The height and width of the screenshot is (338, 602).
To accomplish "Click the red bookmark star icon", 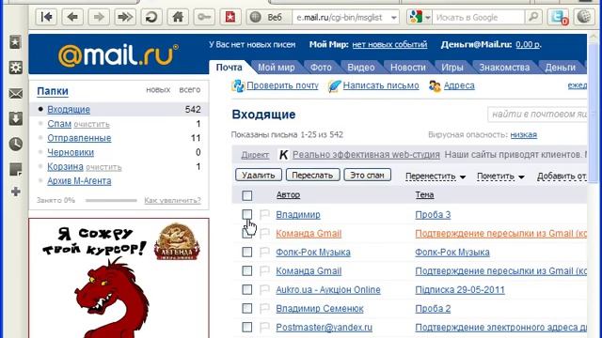I will 230,17.
